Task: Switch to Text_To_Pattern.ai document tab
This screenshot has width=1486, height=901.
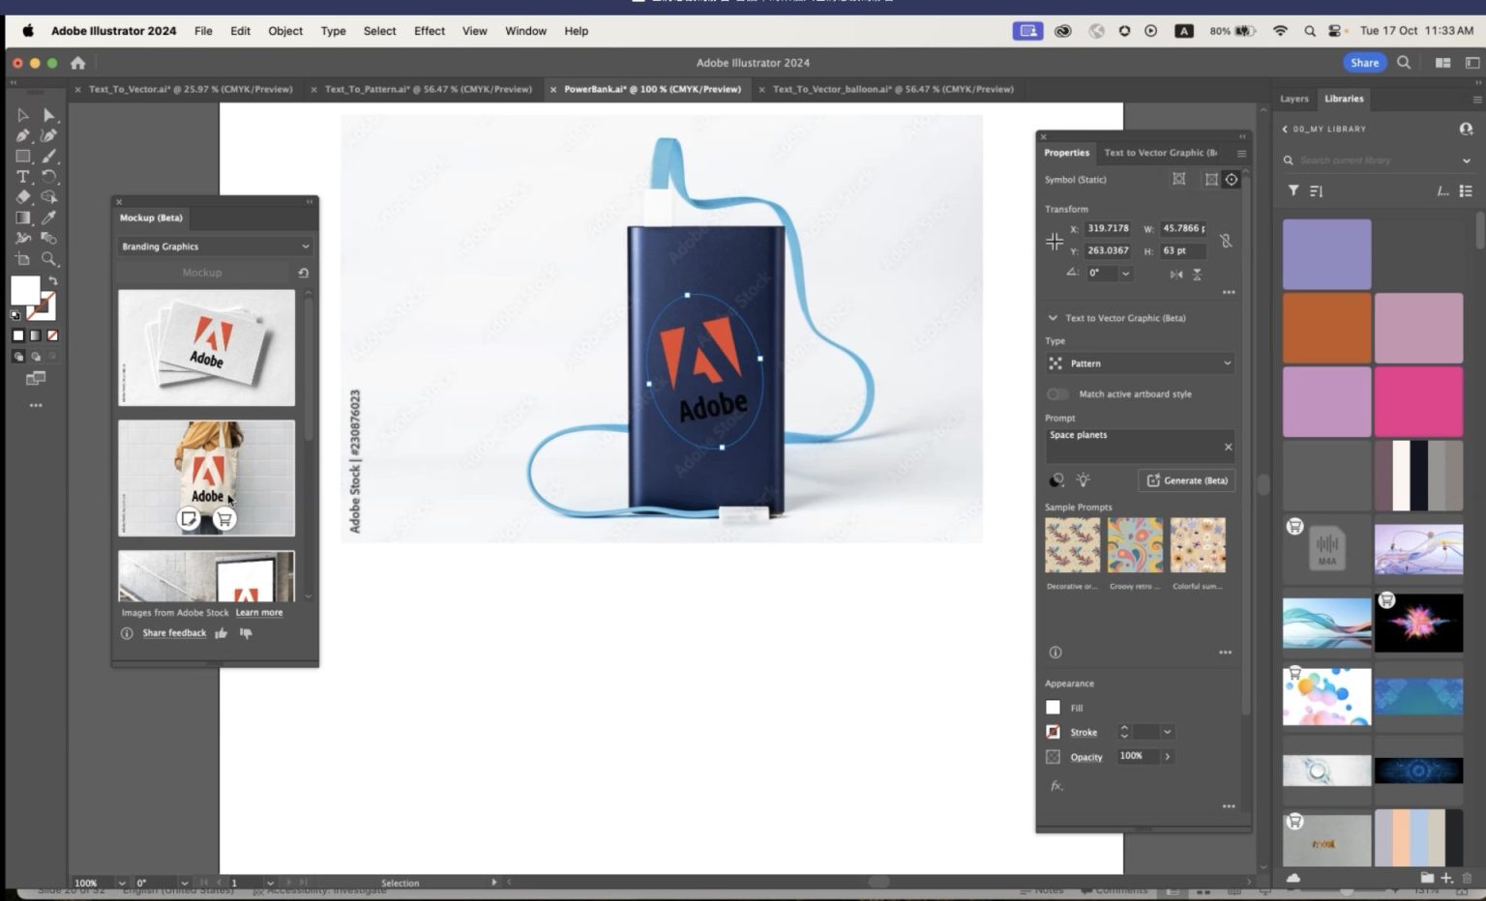Action: (428, 89)
